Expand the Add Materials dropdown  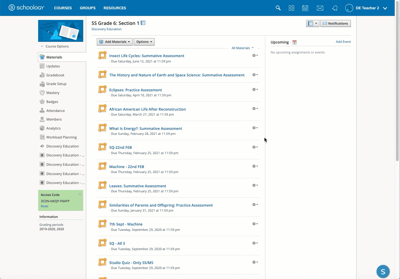pos(115,42)
